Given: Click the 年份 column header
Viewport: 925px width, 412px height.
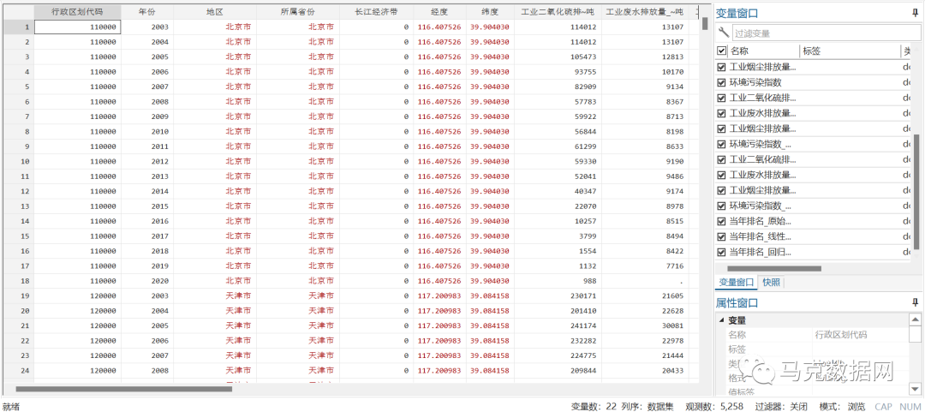Looking at the screenshot, I should click(x=147, y=12).
